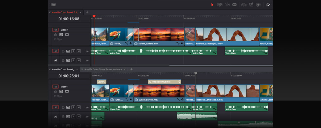Activate the Trim Edit mode tool

pos(220,5)
